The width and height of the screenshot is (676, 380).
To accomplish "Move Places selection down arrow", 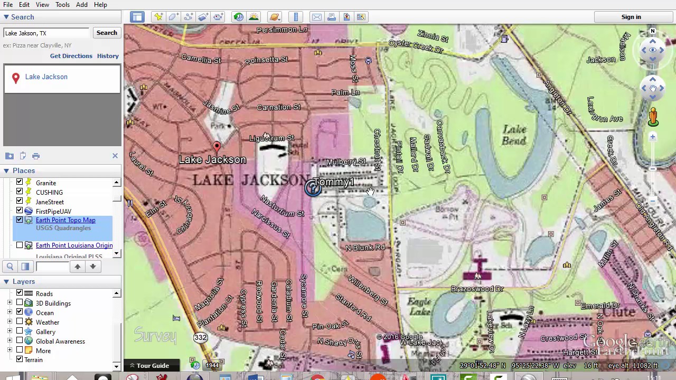I will point(93,267).
